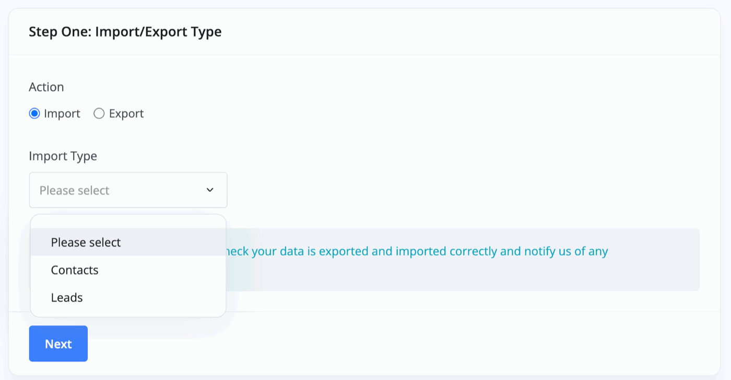Click the blank space above "Please select" option
The image size is (731, 380).
coord(128,222)
